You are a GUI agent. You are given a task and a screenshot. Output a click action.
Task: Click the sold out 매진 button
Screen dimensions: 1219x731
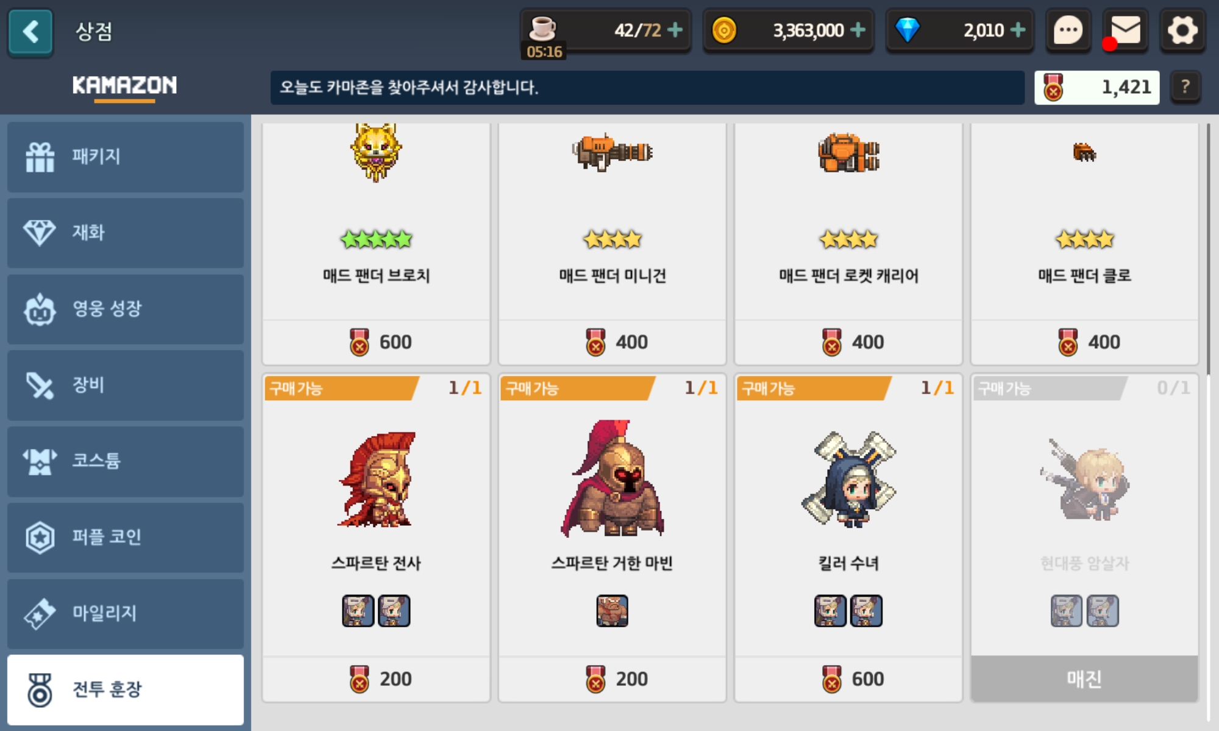coord(1084,679)
